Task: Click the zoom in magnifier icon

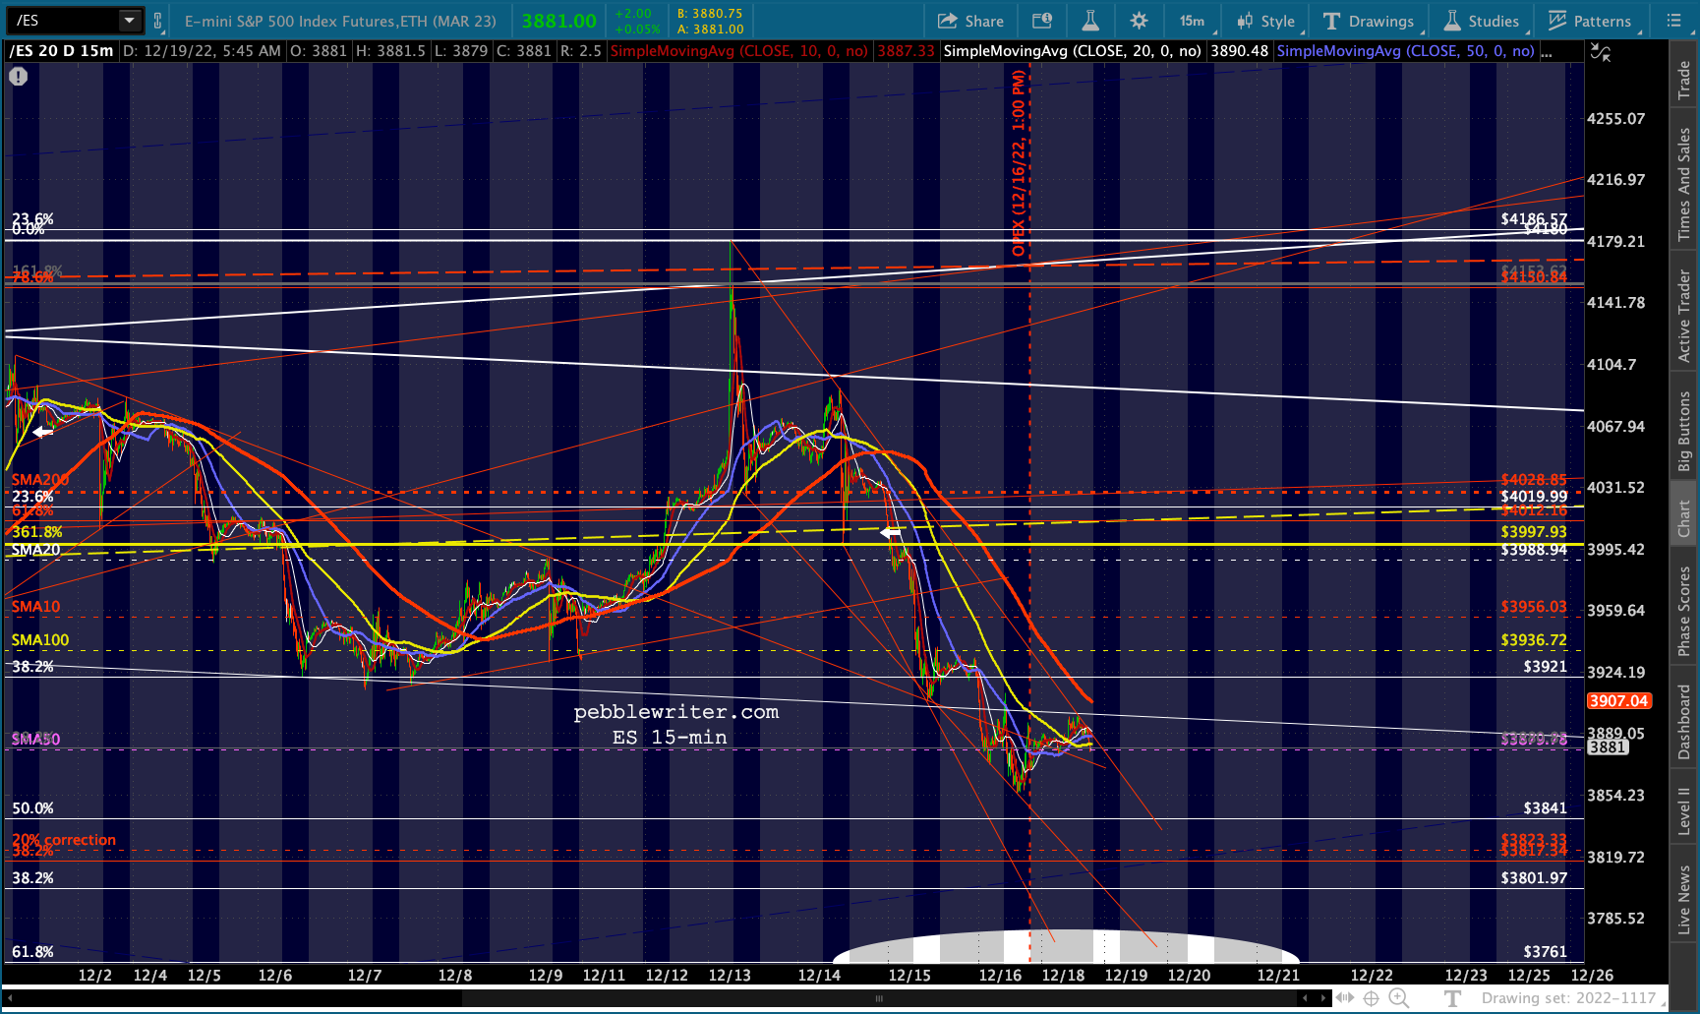Action: pos(1398,998)
